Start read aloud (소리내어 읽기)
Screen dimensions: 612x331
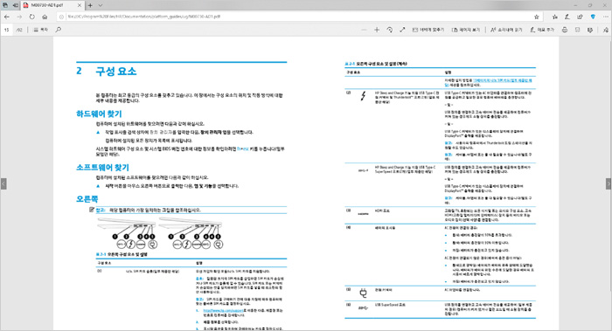[506, 30]
